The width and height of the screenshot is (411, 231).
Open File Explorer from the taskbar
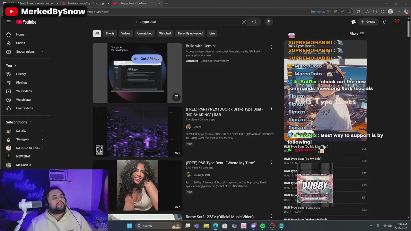click(206, 226)
